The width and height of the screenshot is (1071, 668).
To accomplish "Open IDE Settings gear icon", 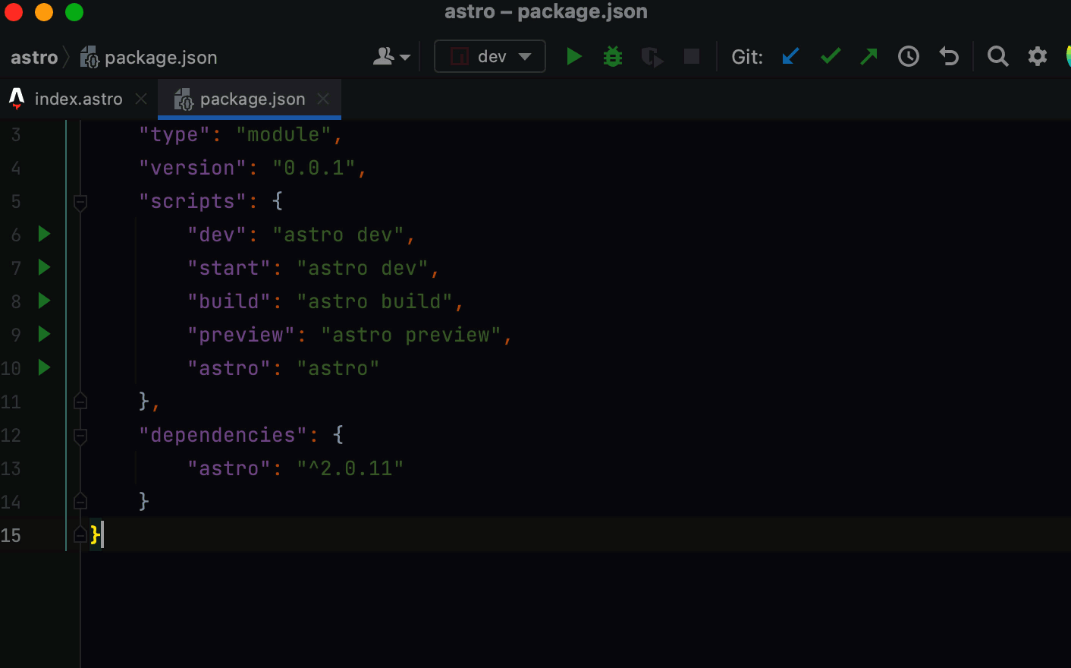I will 1038,55.
